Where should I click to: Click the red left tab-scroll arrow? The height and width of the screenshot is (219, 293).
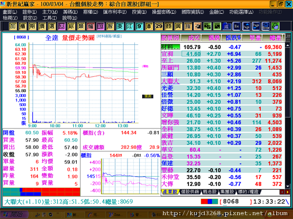(x=282, y=192)
